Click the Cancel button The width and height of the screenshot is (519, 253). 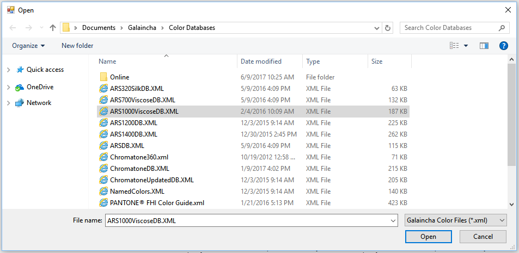point(483,237)
